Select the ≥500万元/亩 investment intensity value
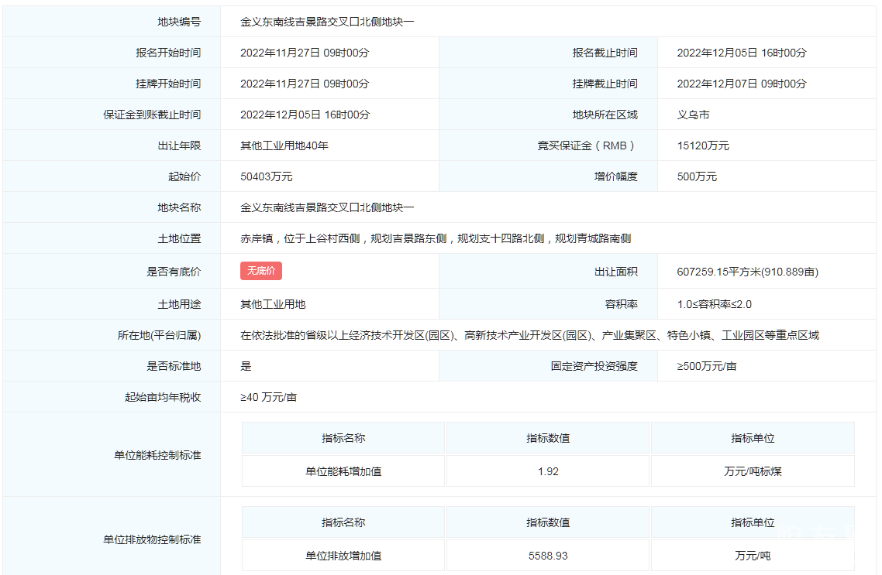The width and height of the screenshot is (882, 575). [706, 366]
